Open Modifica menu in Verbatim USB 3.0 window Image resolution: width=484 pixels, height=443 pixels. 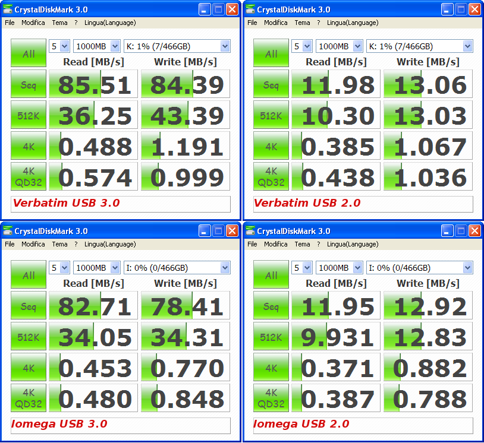(33, 23)
